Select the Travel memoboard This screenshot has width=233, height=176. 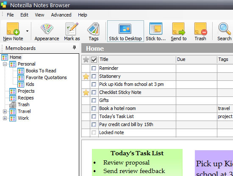click(24, 111)
